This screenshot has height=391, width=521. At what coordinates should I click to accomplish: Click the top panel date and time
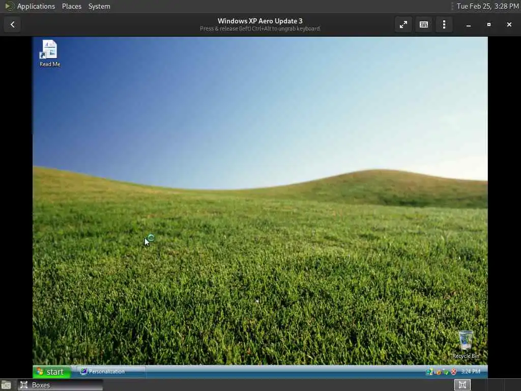point(487,6)
